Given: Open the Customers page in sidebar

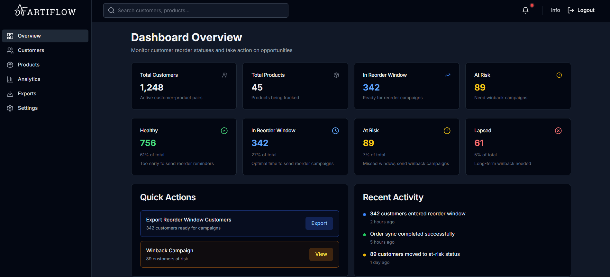Looking at the screenshot, I should tap(31, 50).
